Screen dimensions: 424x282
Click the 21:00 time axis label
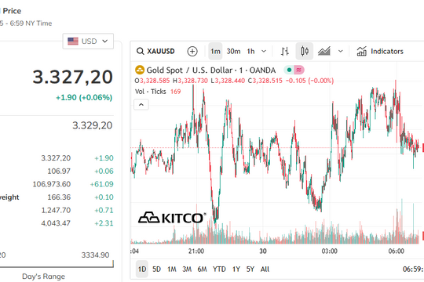[x=196, y=251]
